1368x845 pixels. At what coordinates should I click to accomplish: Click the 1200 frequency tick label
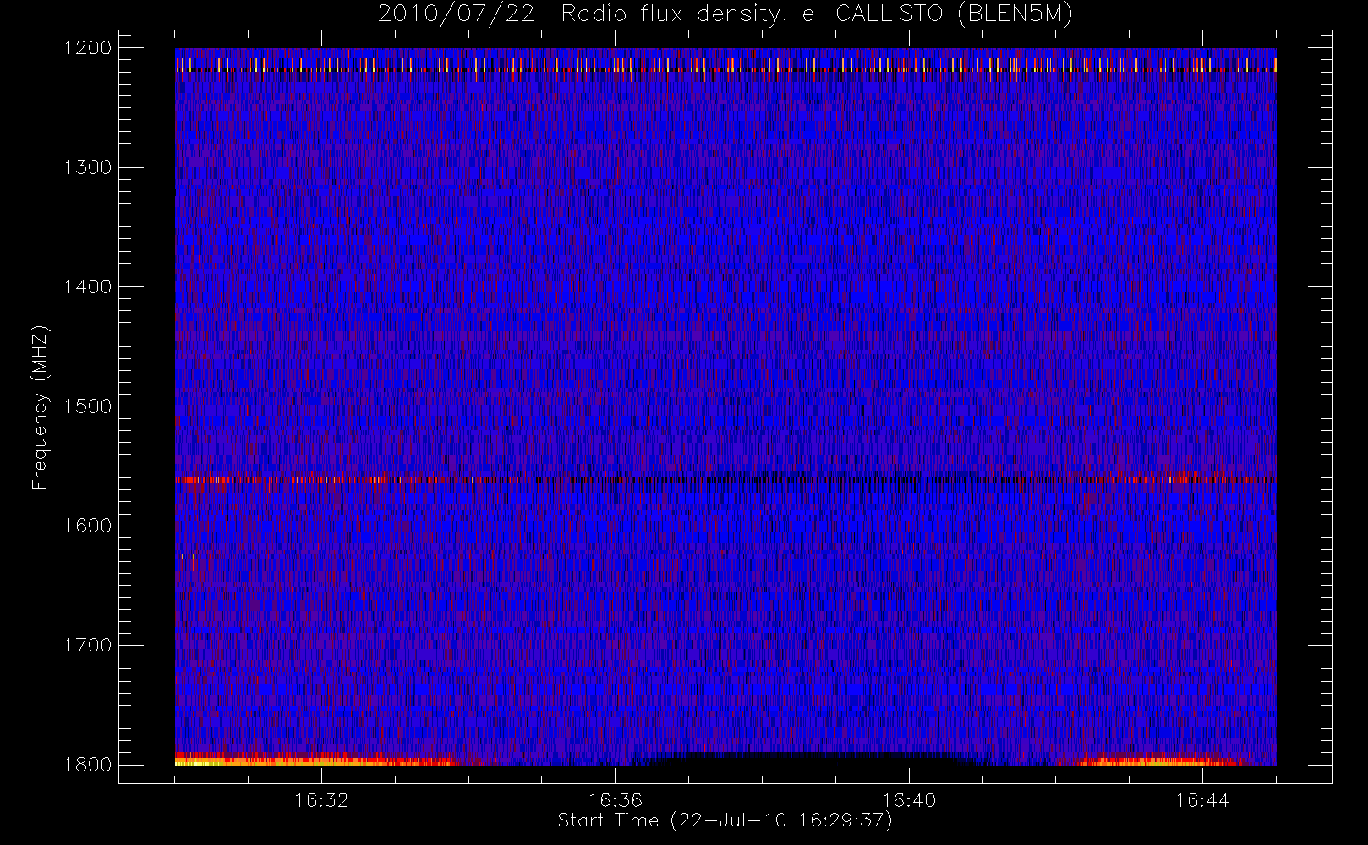(x=88, y=48)
